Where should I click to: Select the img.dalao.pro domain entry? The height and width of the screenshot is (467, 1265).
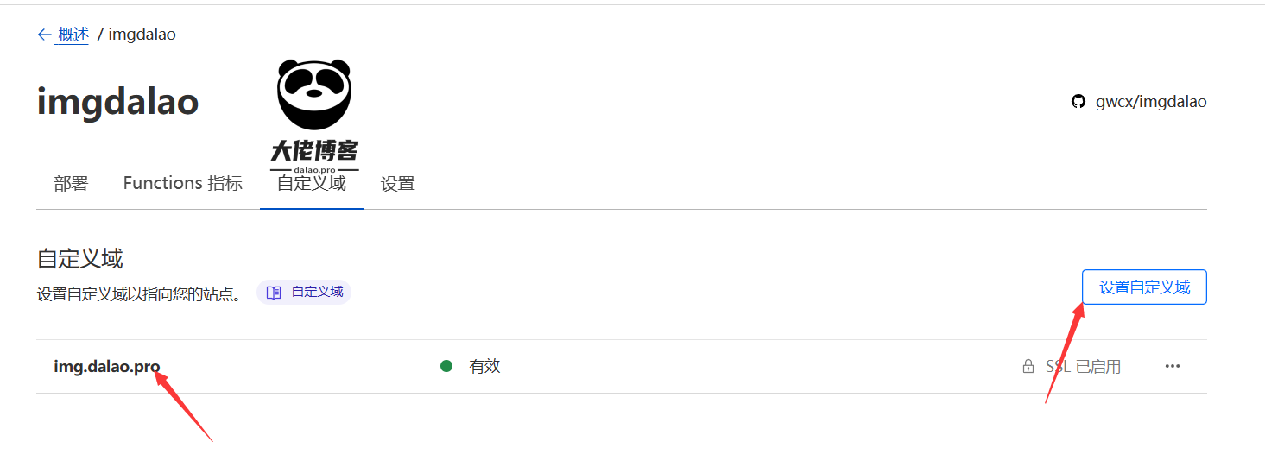click(x=107, y=367)
